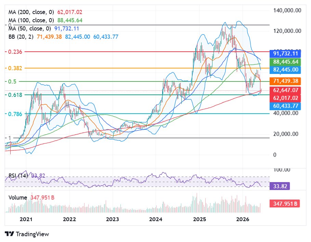Screen dimensions: 311x242
Task: Click the purple 33.82 RSI axis tag
Action: pos(280,186)
